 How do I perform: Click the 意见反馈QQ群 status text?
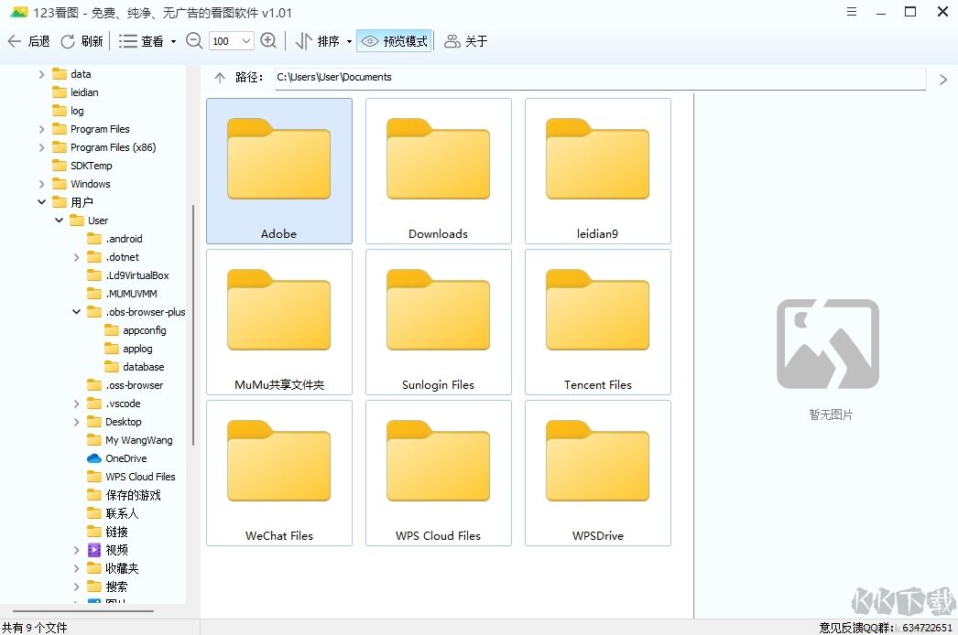pos(886,628)
